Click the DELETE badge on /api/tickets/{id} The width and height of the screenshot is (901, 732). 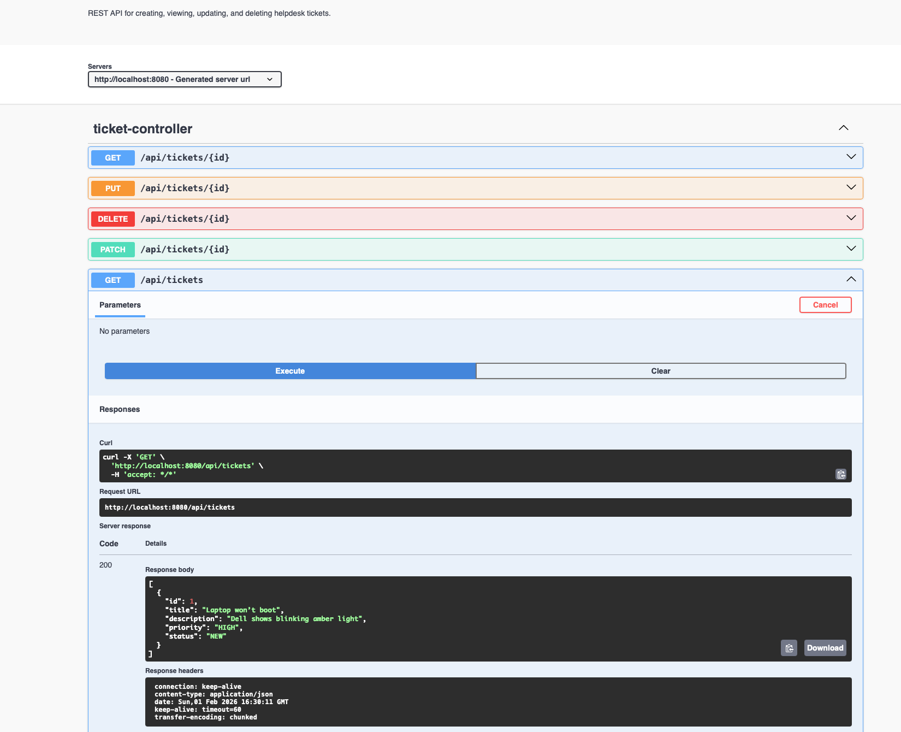pos(112,219)
